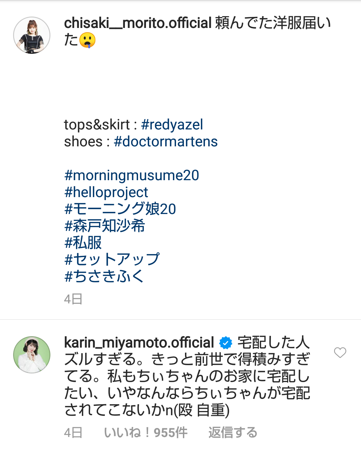This screenshot has width=361, height=457.
Task: Like karin_miyamoto's comment with heart icon
Action: click(x=340, y=352)
